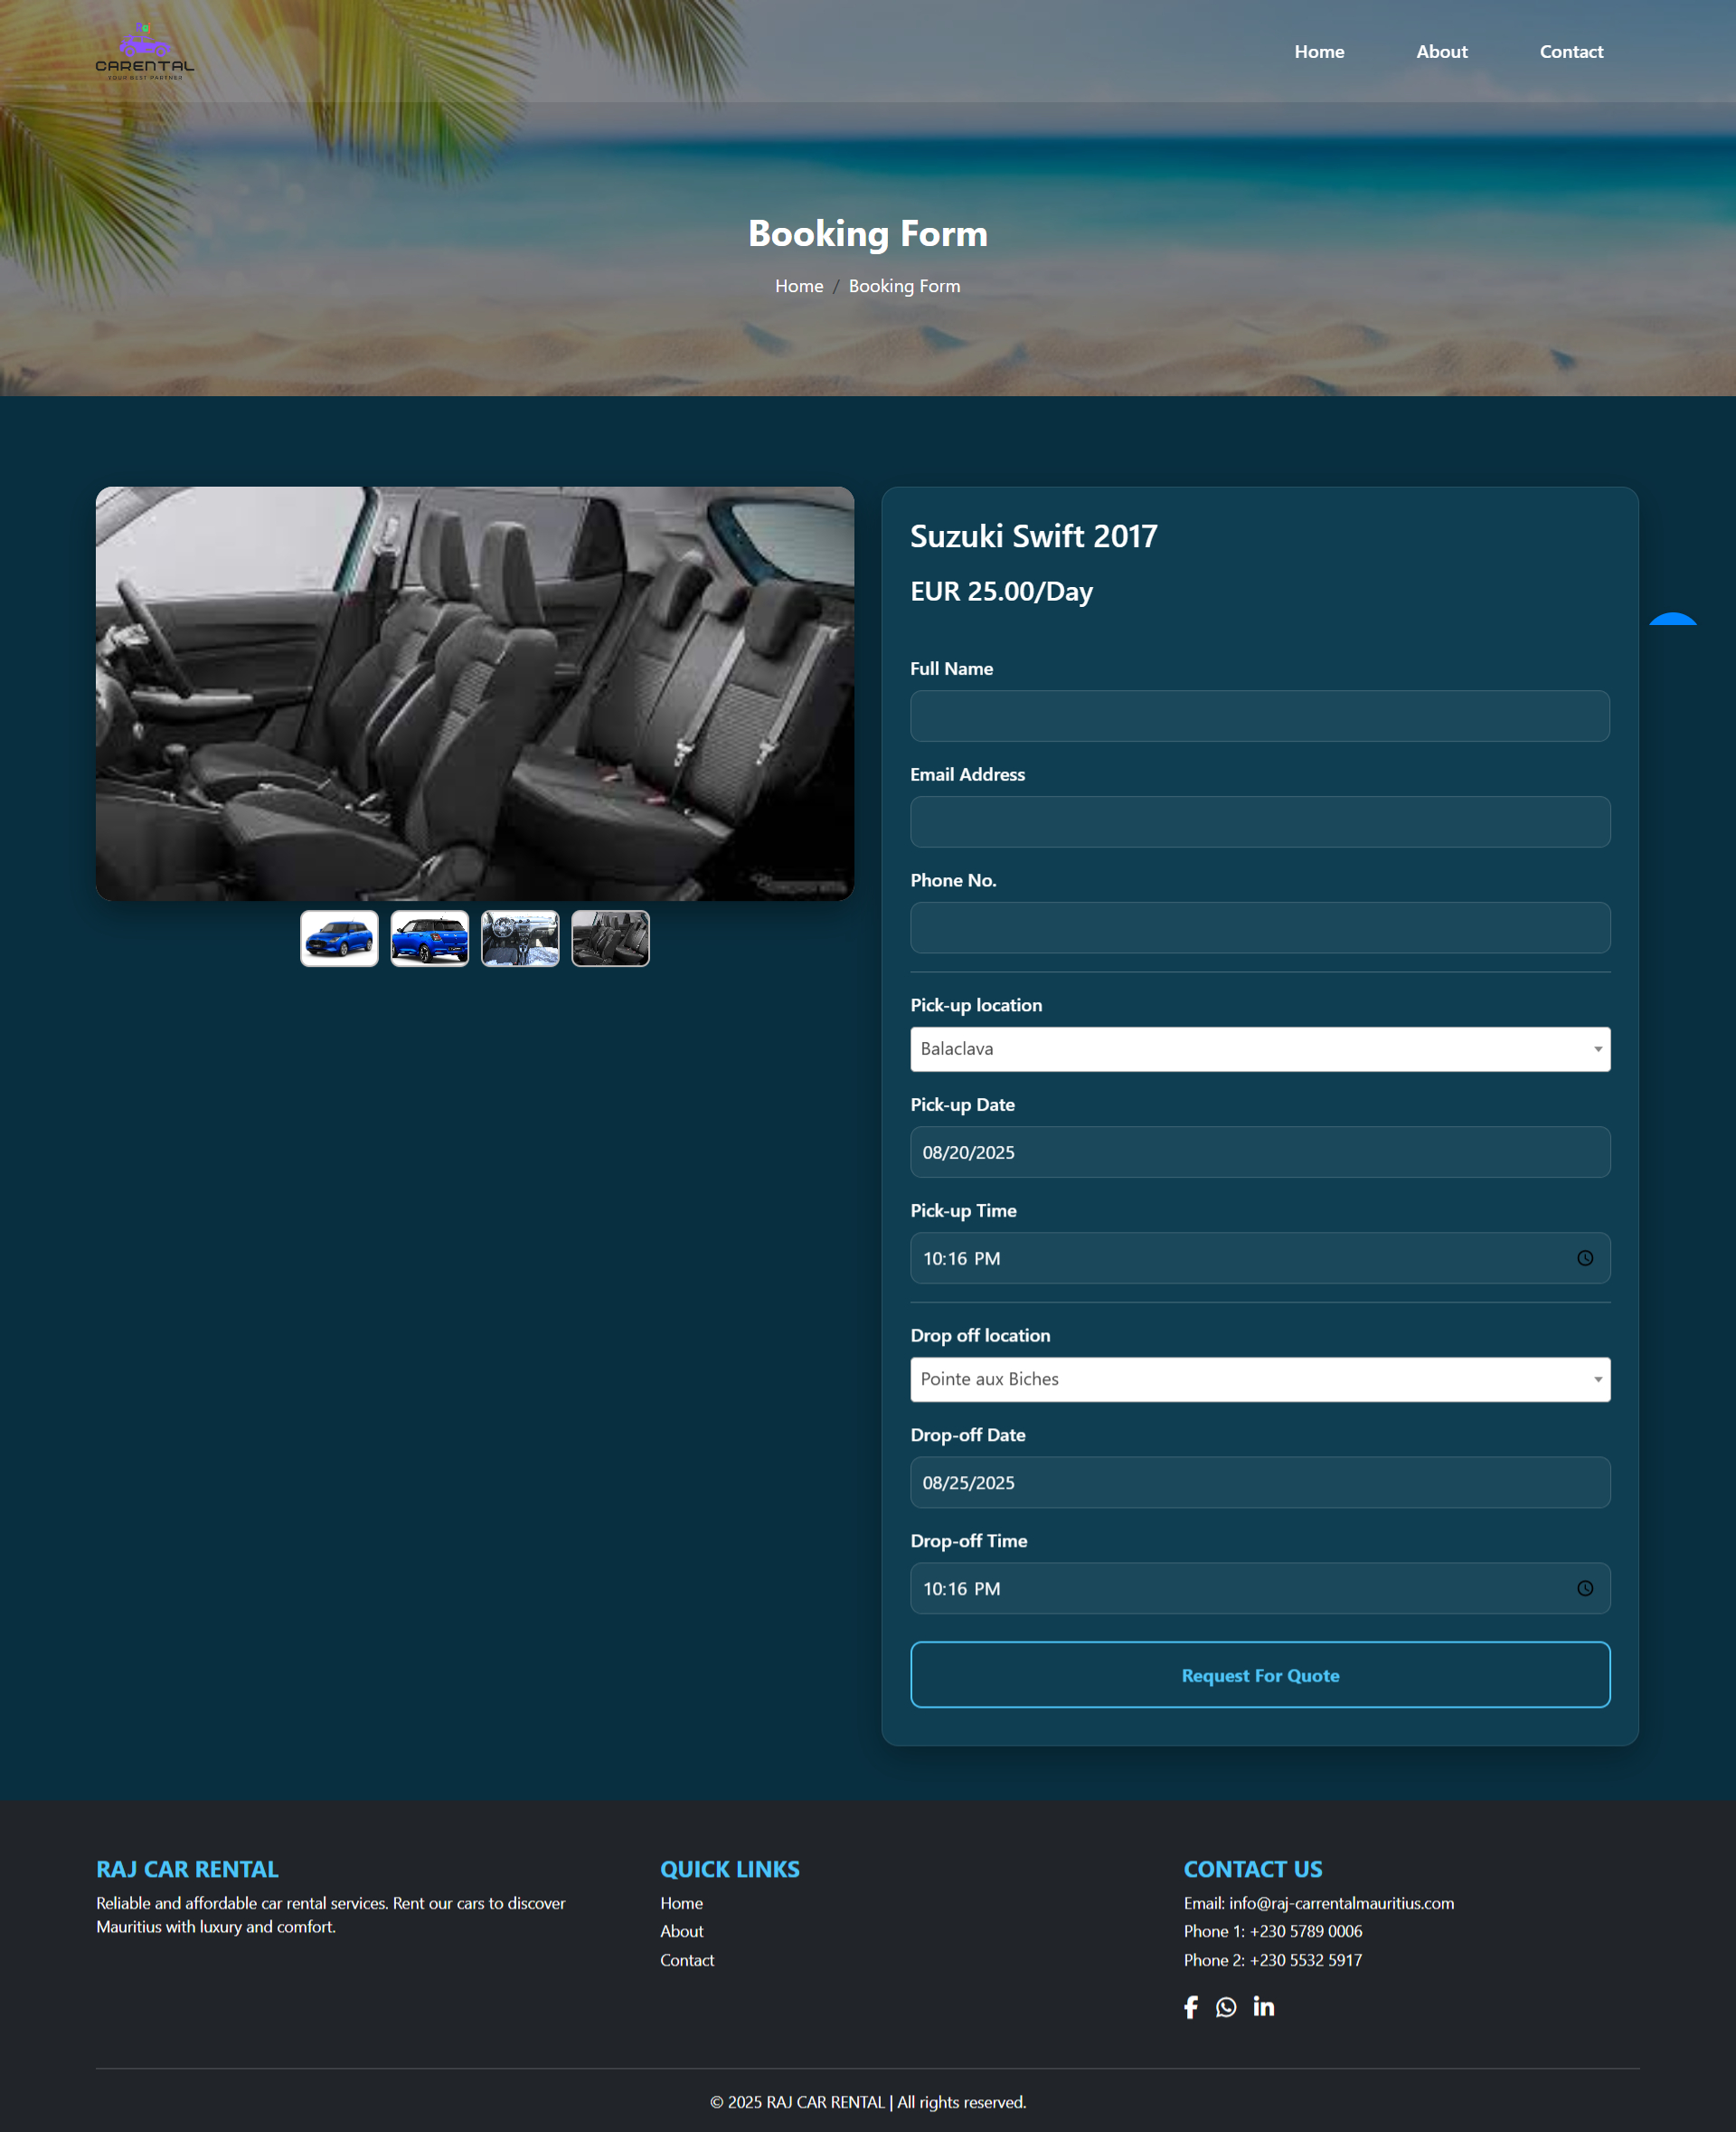Viewport: 1736px width, 2132px height.
Task: Open Facebook page via footer icon
Action: pos(1191,2007)
